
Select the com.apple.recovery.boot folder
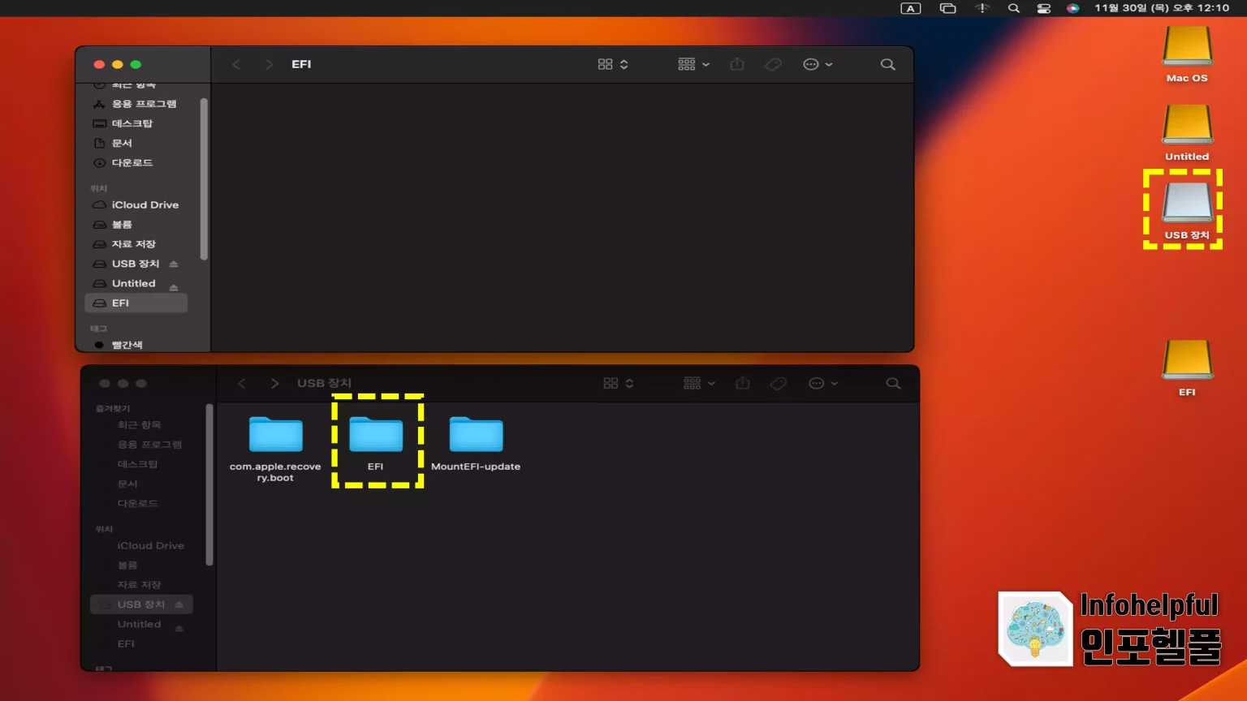[x=275, y=449]
